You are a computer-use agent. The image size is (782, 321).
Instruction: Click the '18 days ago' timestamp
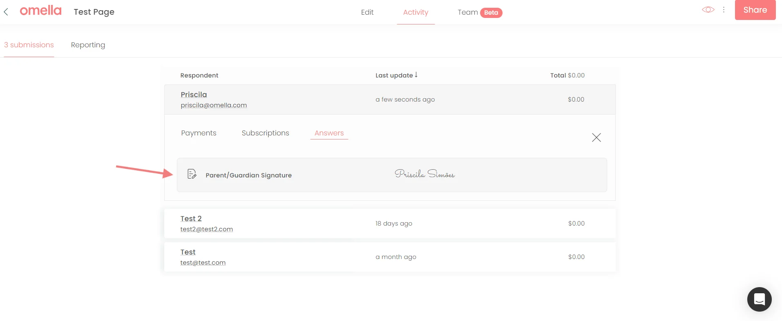pyautogui.click(x=394, y=224)
